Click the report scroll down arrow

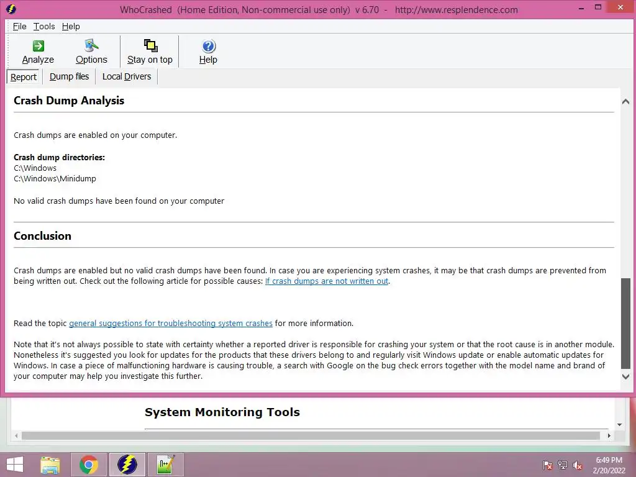click(x=625, y=376)
